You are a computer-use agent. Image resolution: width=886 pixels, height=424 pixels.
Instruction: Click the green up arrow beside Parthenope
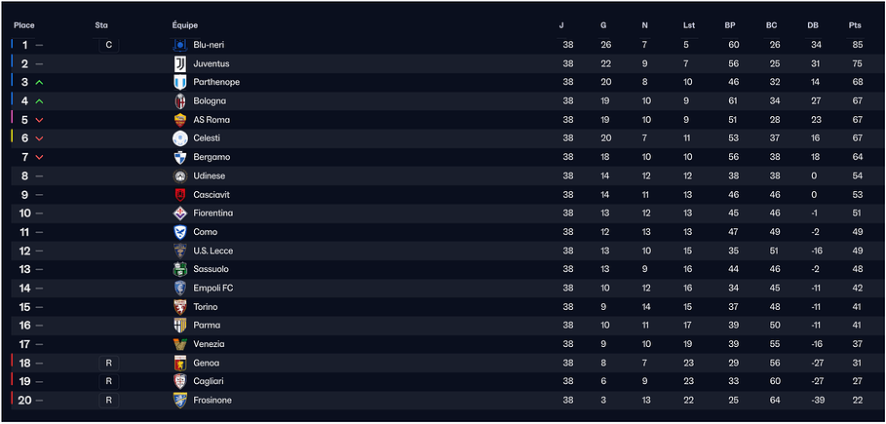(39, 83)
